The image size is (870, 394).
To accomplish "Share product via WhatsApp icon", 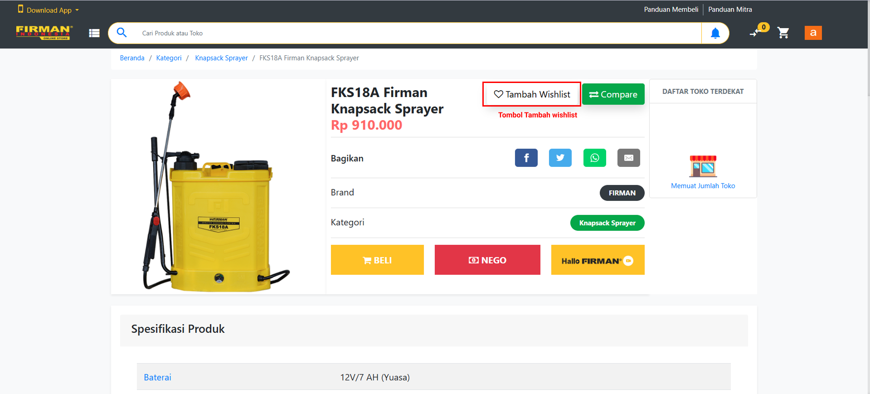I will coord(594,158).
